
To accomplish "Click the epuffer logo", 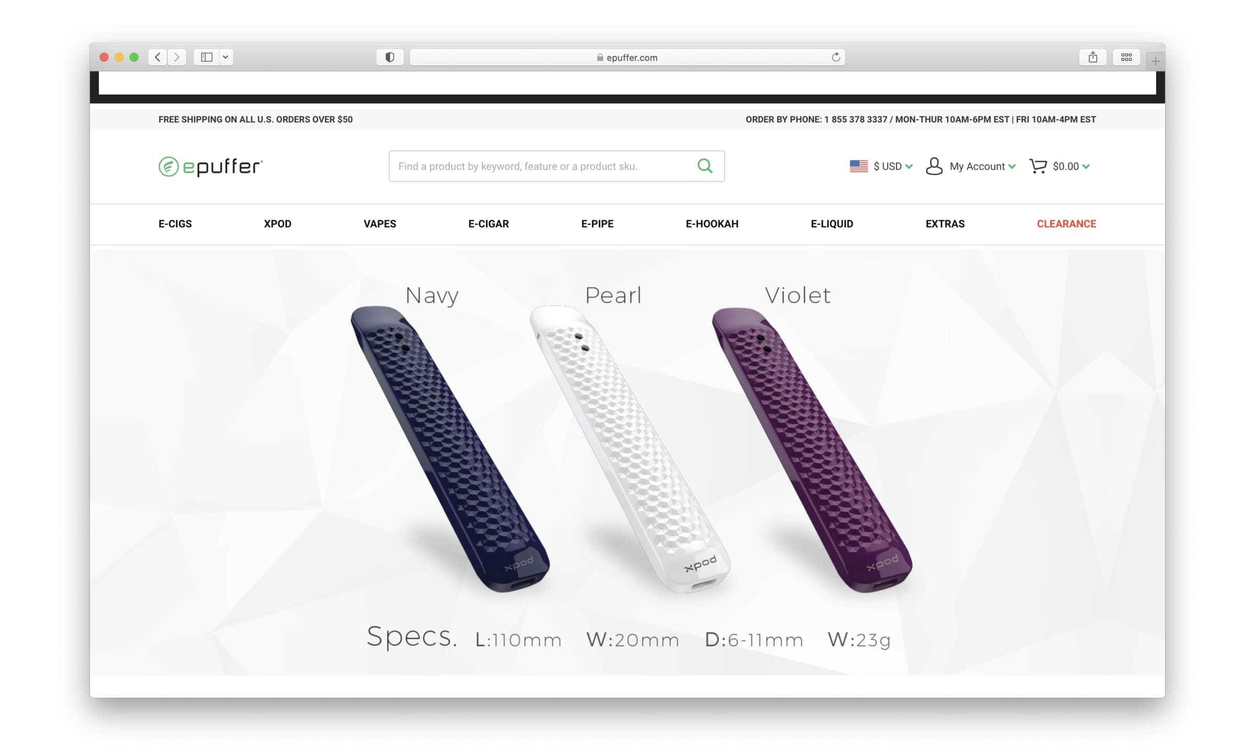I will (211, 166).
